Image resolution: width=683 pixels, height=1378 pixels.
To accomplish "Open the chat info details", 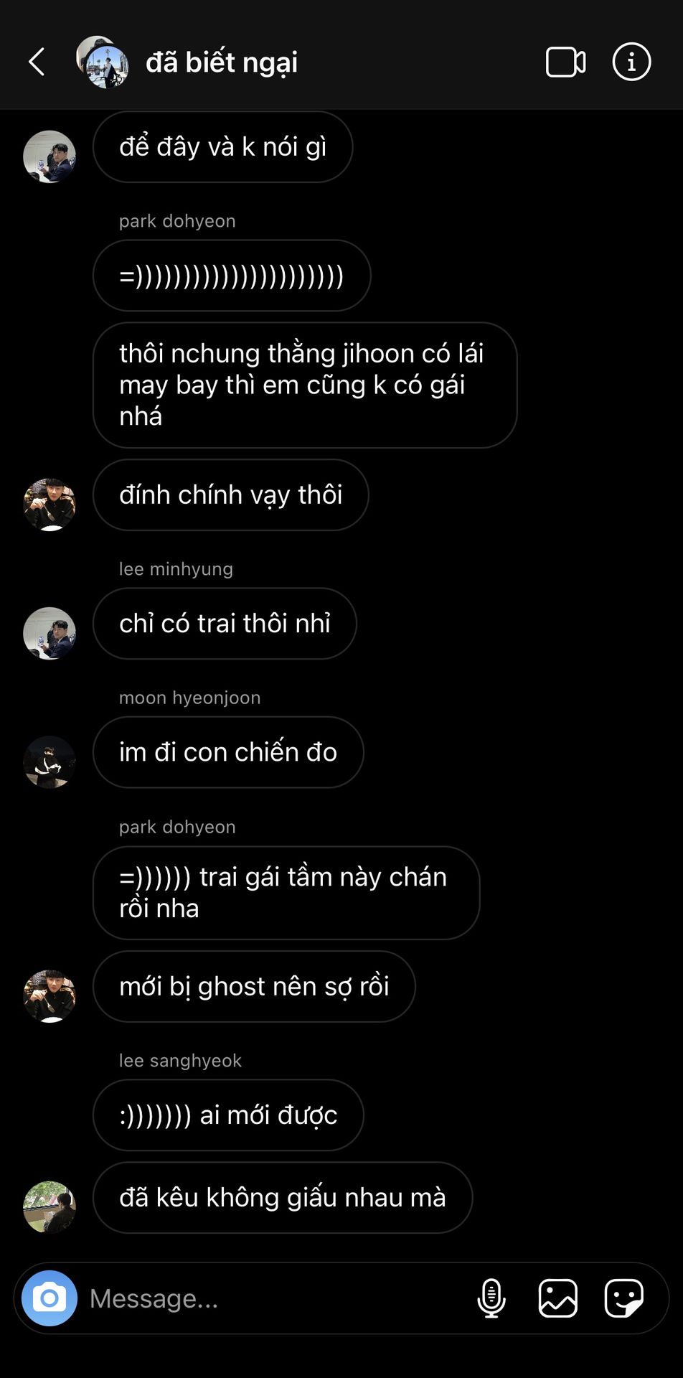I will (631, 62).
